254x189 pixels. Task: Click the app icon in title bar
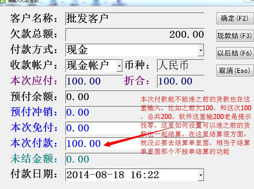pos(3,1)
